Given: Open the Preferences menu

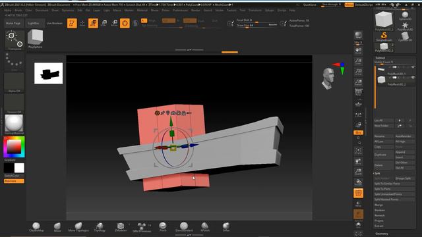Looking at the screenshot, I should (x=180, y=11).
